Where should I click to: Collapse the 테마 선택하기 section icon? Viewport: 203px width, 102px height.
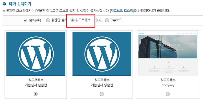[x=4, y=4]
